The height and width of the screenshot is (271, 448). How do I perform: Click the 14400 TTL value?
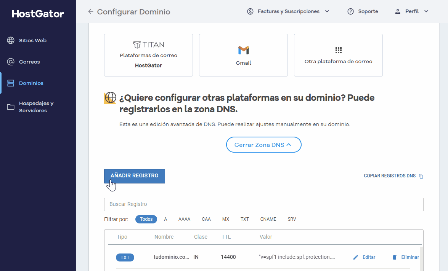click(x=228, y=257)
